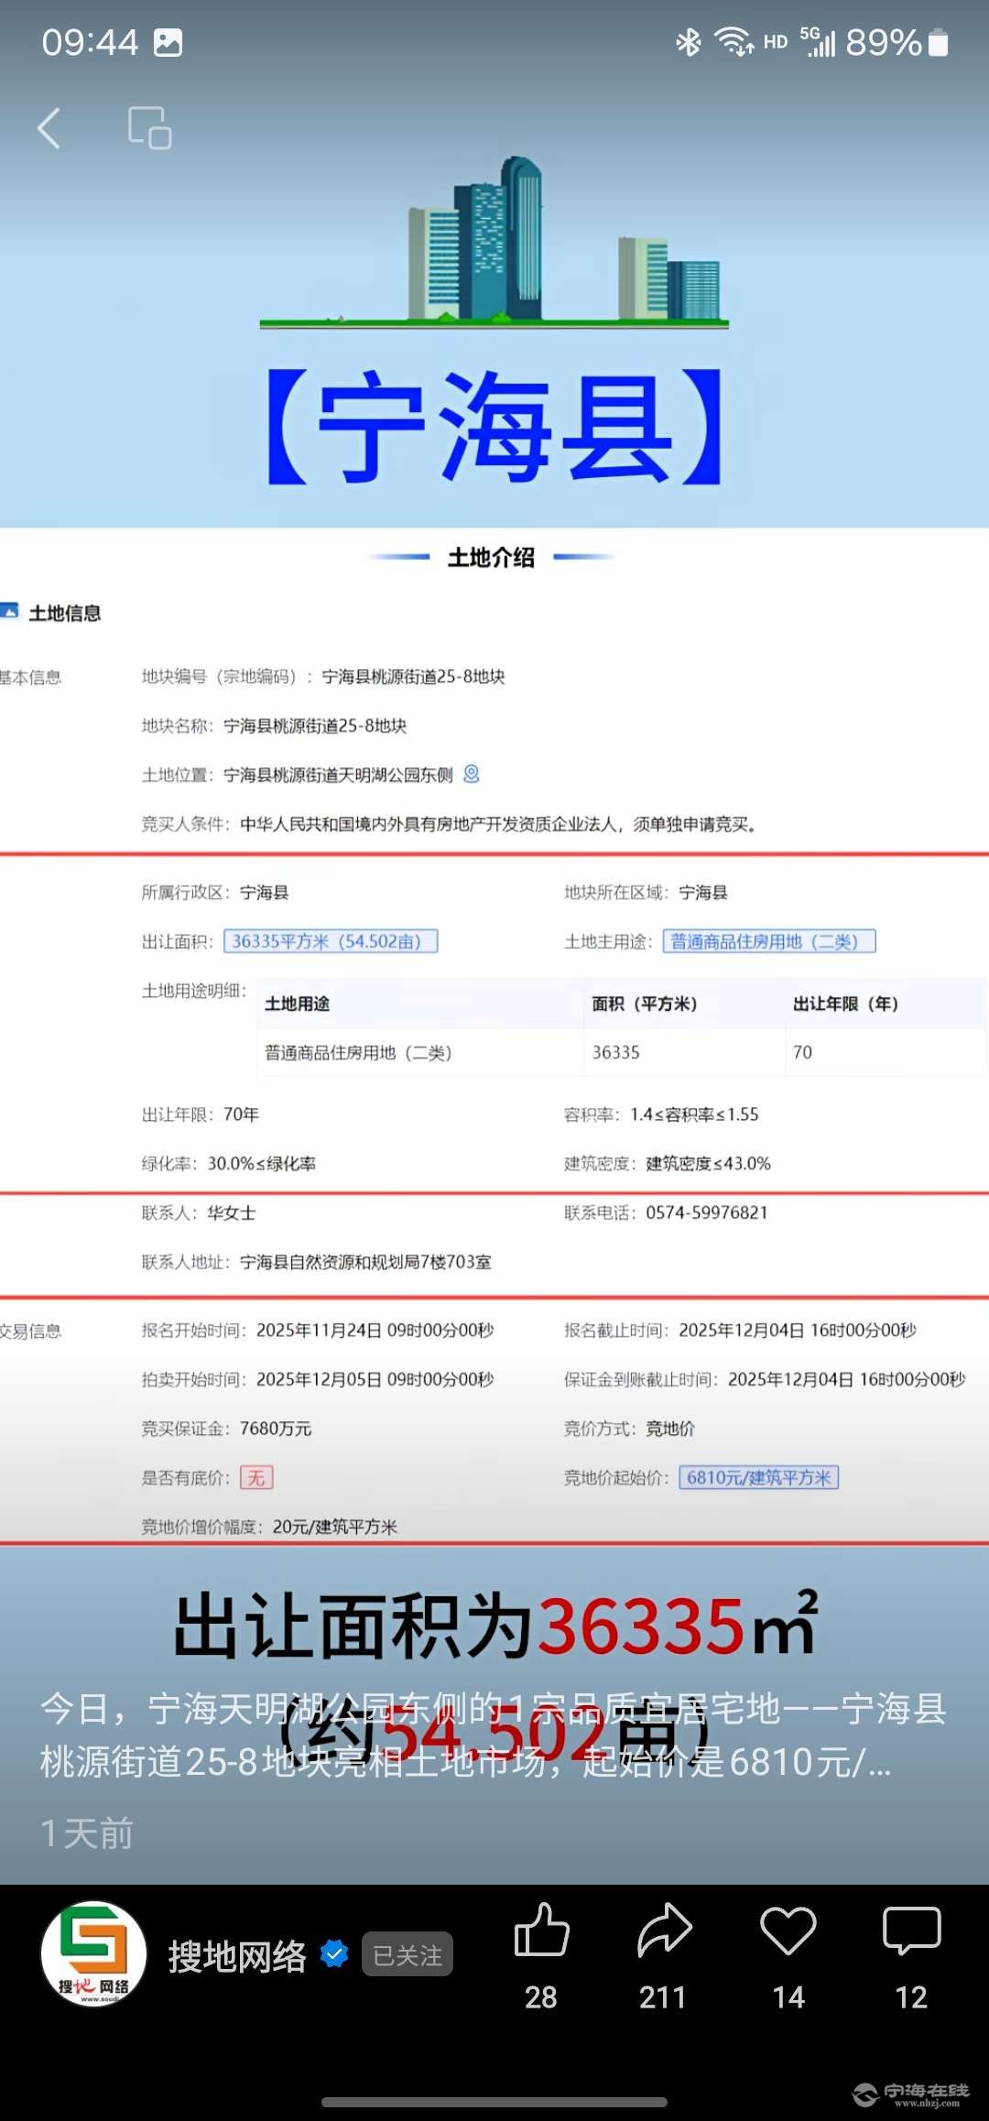Open the 搜地网络 account name
Image resolution: width=989 pixels, height=2121 pixels.
(x=237, y=1956)
